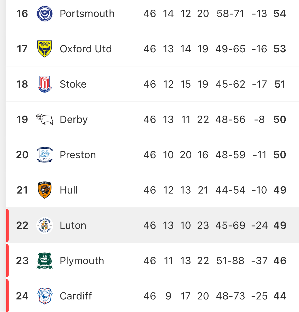Click the Derby team name
Screen dimensions: 299x312
(x=74, y=120)
